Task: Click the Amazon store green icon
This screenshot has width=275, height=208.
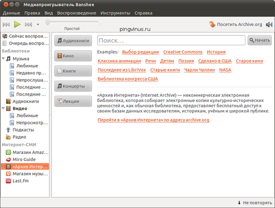Action: [x=8, y=152]
